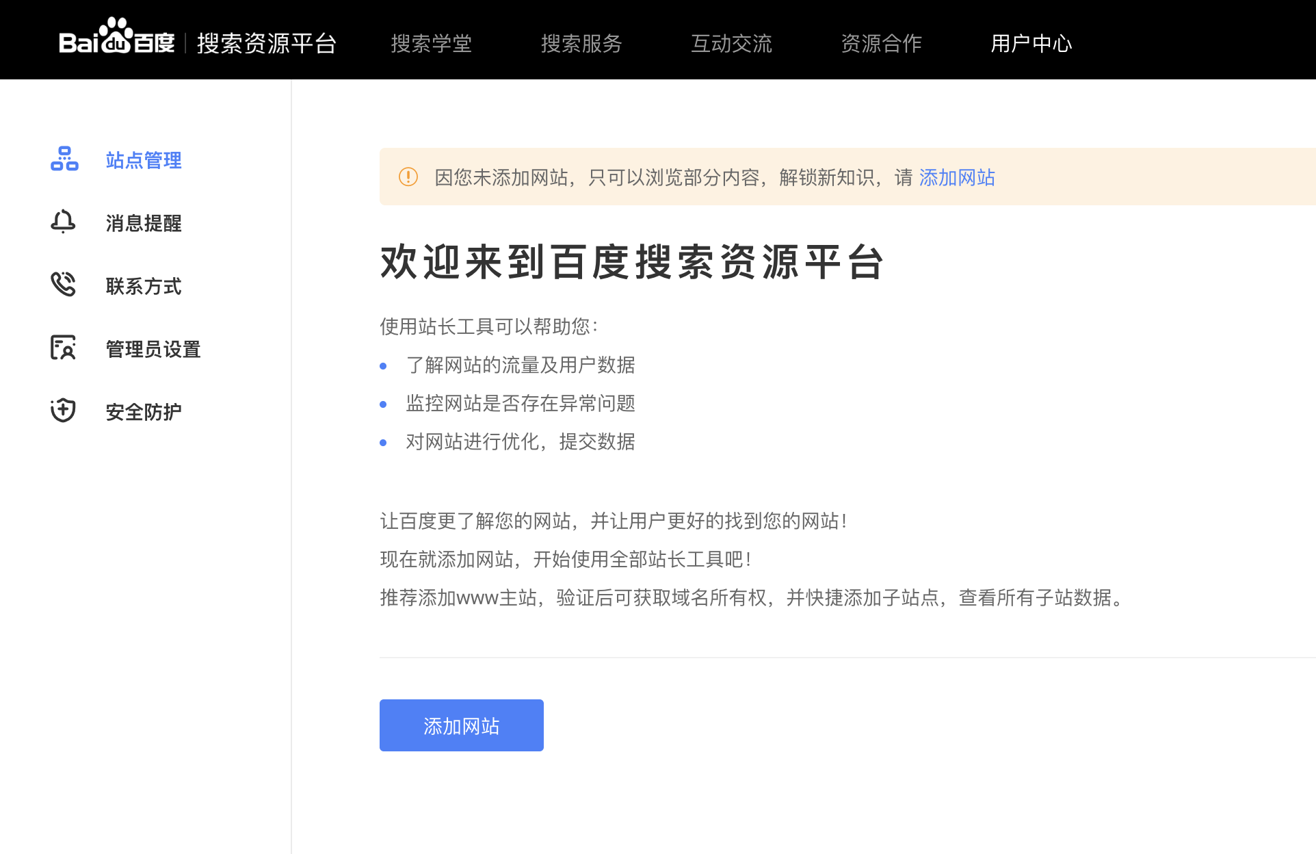The image size is (1316, 854).
Task: Go to 互动交流 in top navigation
Action: (731, 44)
